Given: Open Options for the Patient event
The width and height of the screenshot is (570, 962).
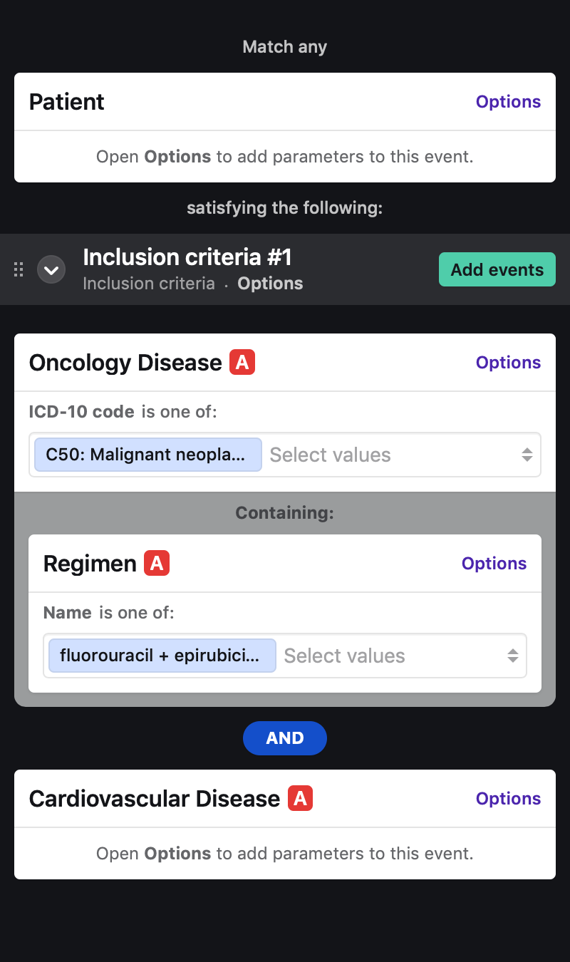Looking at the screenshot, I should tap(508, 102).
